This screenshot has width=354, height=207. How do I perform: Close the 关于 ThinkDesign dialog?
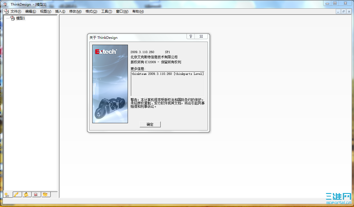201,36
